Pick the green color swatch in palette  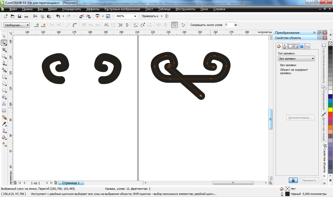pyautogui.click(x=330, y=105)
